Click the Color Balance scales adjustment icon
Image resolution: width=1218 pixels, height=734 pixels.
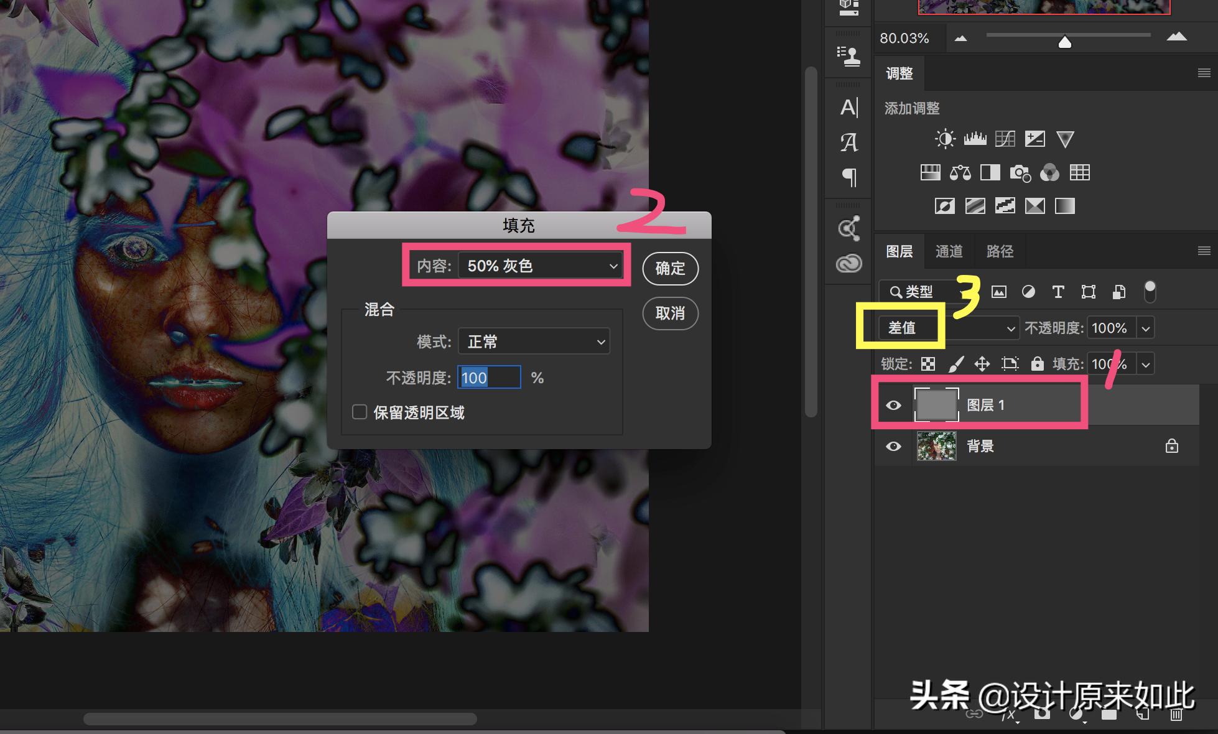(960, 173)
